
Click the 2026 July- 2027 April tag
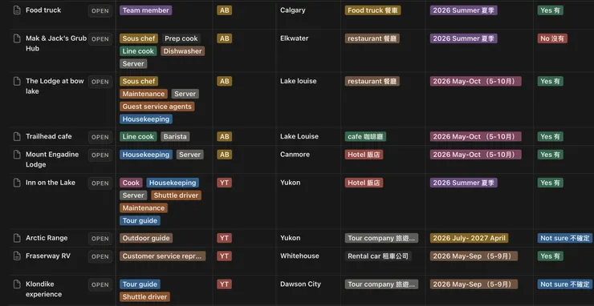[x=470, y=238]
